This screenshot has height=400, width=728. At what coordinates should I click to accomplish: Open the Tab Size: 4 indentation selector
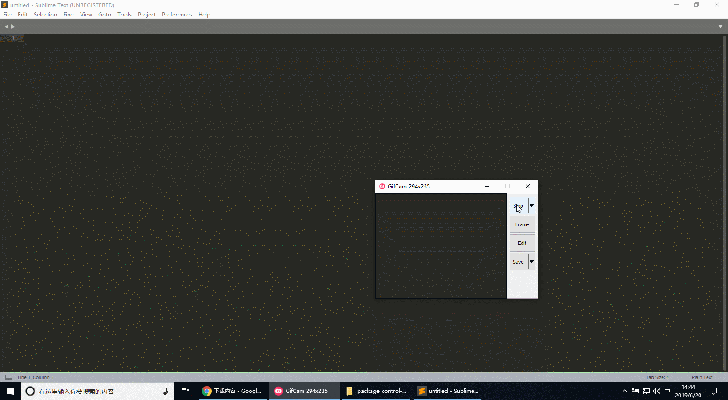coord(657,377)
